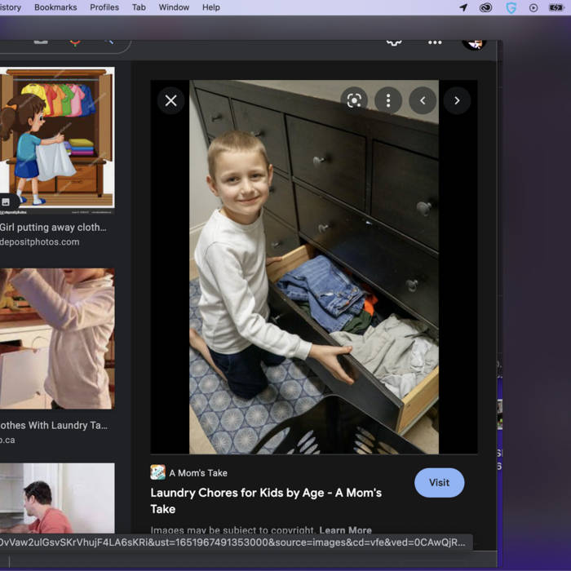The width and height of the screenshot is (571, 571).
Task: Open the three-dot more options menu in preview
Action: (x=388, y=100)
